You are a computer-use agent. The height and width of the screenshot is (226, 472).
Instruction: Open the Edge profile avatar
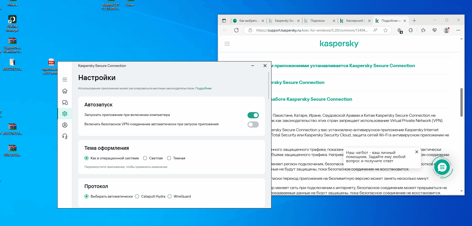446,30
